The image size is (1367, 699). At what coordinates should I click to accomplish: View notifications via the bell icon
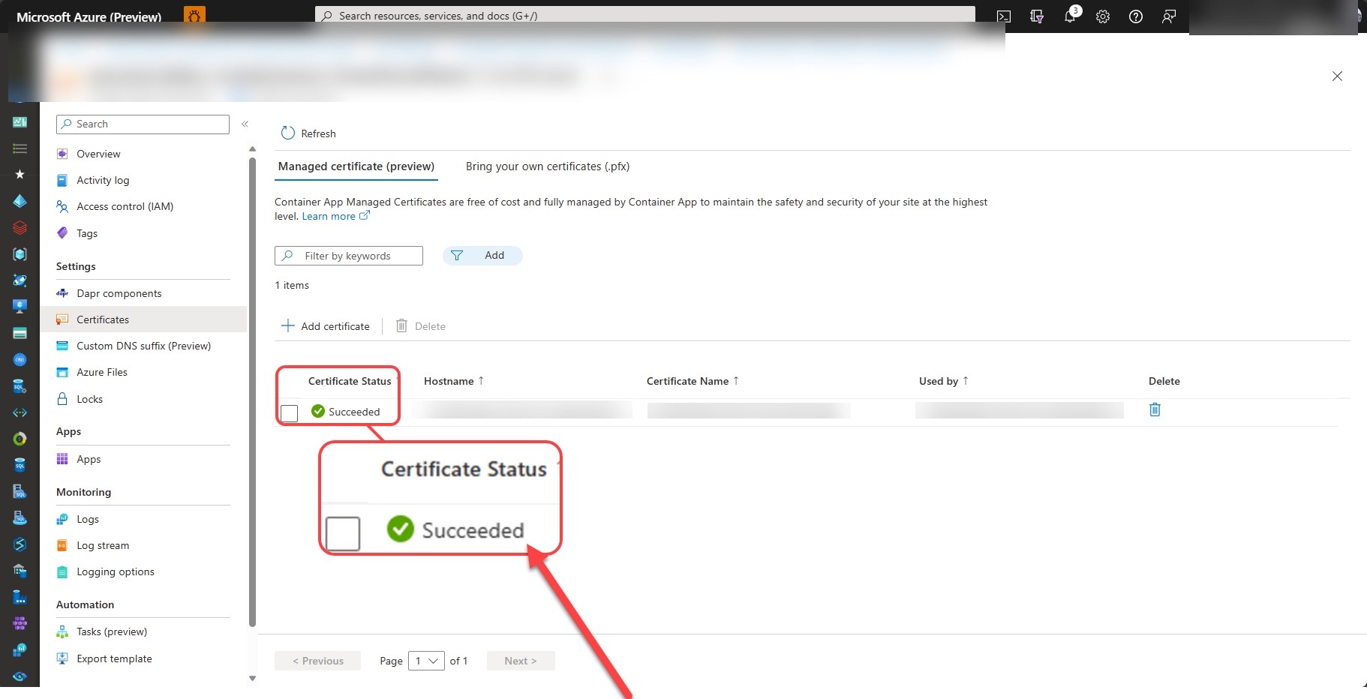1070,16
